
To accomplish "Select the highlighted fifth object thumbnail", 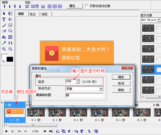I will click(x=148, y=69).
